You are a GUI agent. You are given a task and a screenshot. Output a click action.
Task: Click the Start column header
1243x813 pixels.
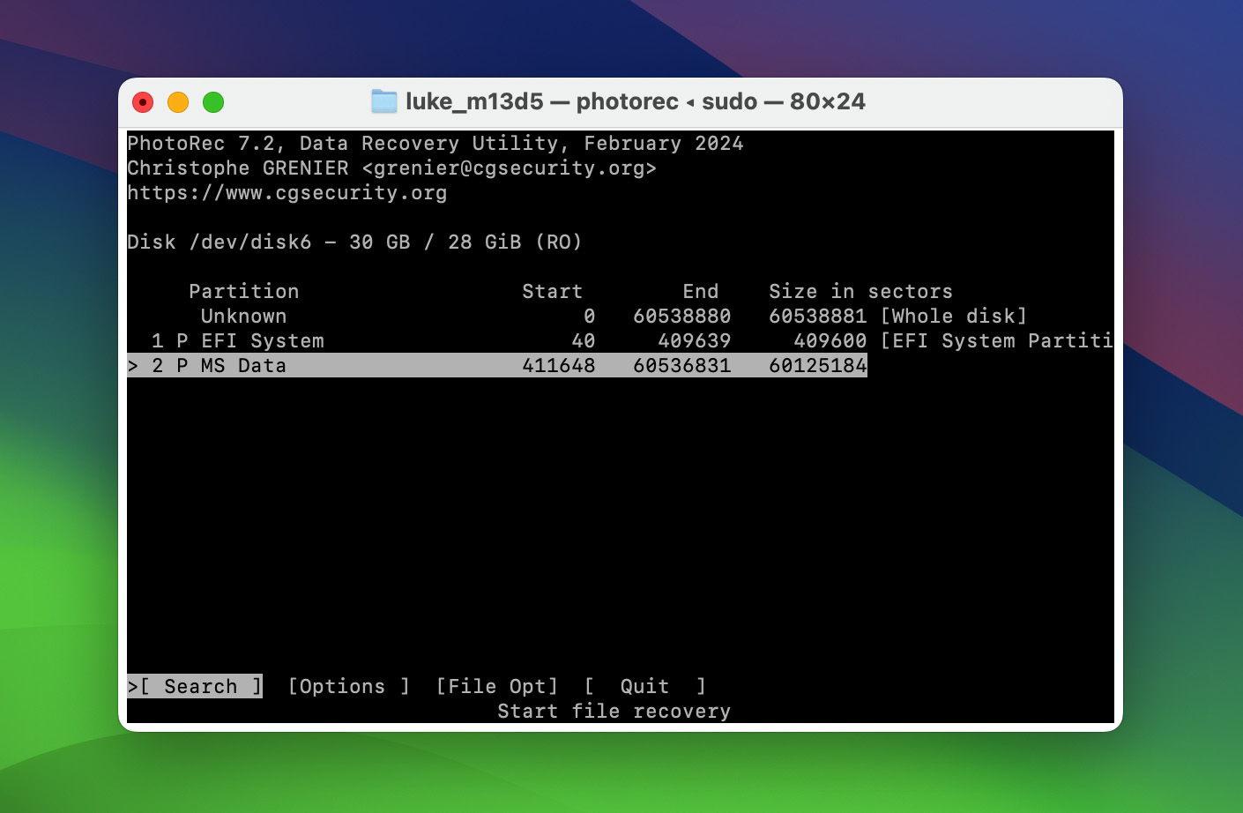pos(553,291)
